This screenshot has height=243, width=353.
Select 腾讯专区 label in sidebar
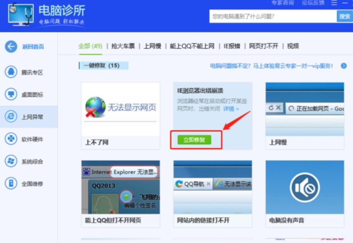pyautogui.click(x=32, y=72)
